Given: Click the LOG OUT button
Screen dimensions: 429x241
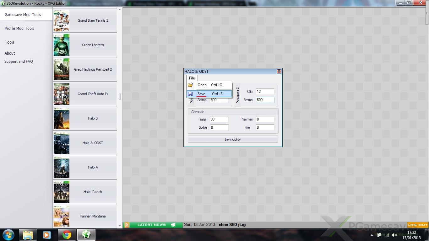Looking at the screenshot, I should point(418,225).
